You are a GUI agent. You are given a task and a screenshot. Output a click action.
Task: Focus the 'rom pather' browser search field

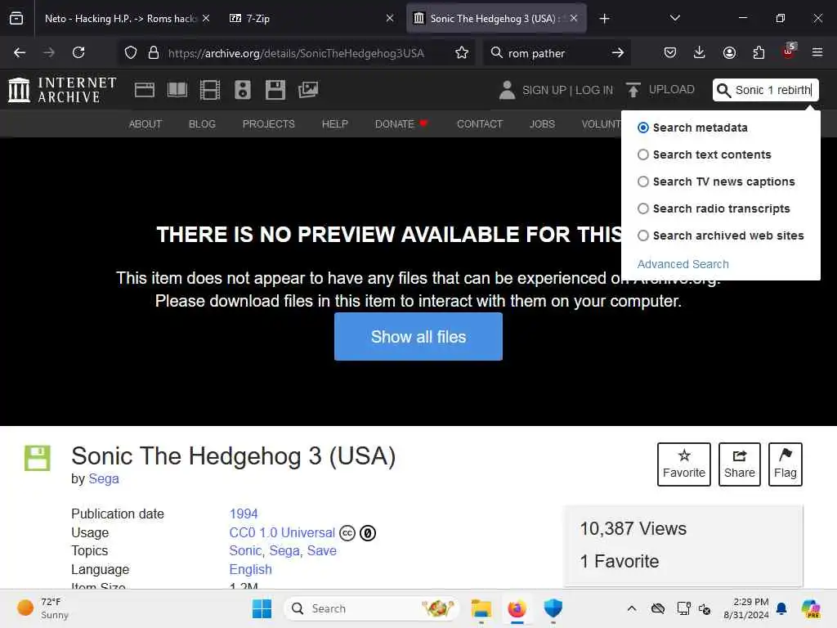pyautogui.click(x=555, y=53)
